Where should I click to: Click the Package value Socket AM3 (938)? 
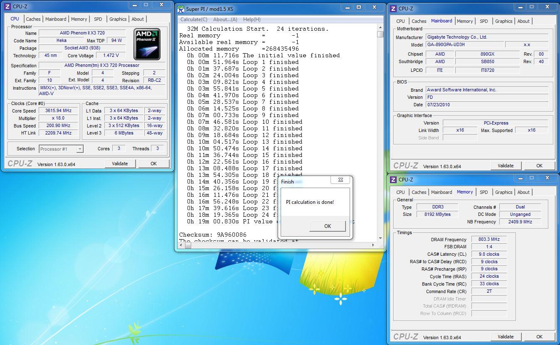point(82,48)
